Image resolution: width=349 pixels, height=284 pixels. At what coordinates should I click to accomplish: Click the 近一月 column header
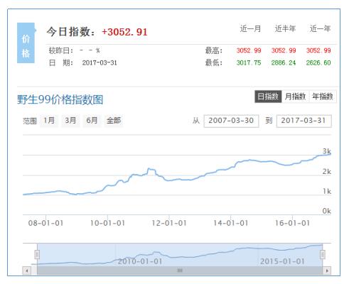[x=250, y=28]
